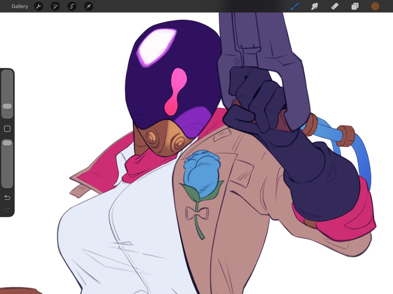Activate the Transform arrow tool

click(x=88, y=6)
